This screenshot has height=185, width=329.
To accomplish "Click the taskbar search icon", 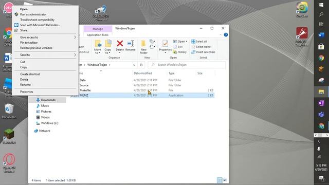I will (x=321, y=14).
